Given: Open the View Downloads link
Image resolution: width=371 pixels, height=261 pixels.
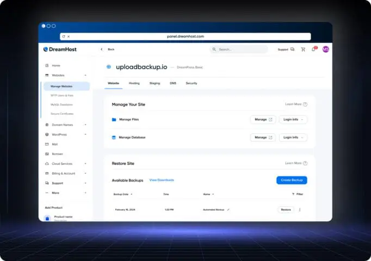Looking at the screenshot, I should (x=162, y=180).
